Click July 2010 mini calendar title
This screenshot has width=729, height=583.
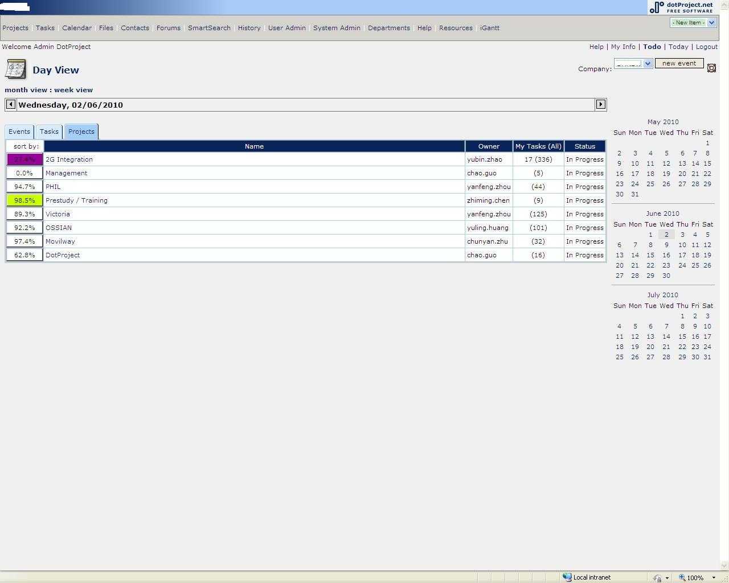663,295
